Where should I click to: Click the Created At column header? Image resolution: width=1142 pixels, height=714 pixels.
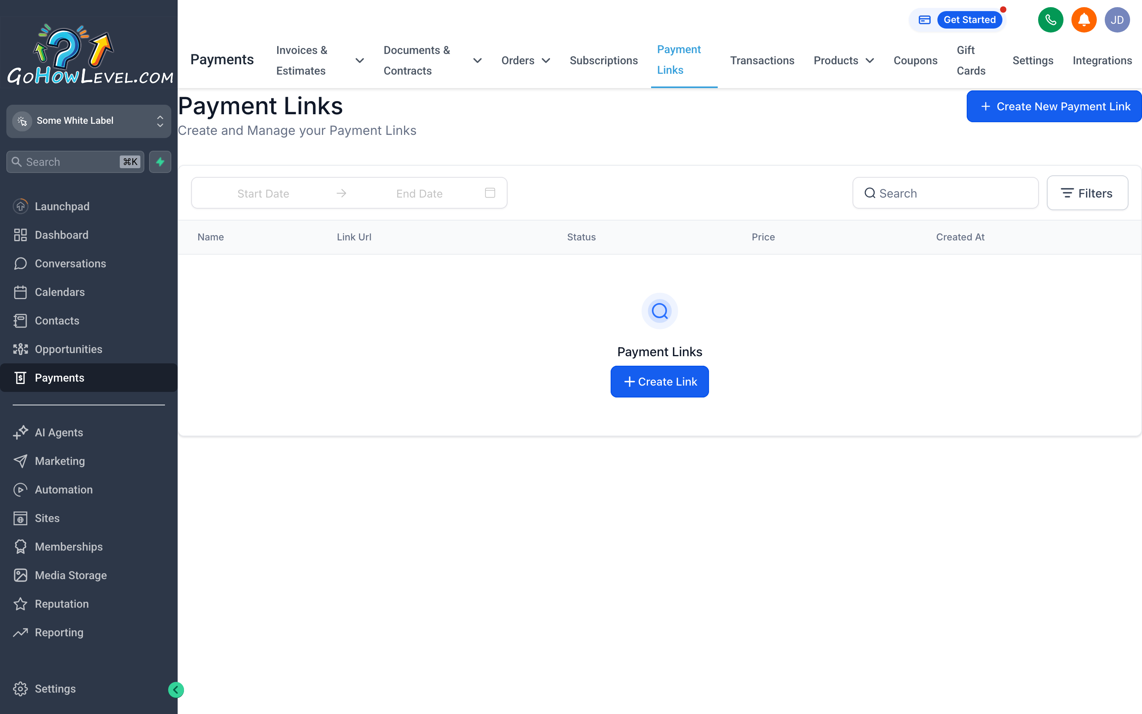pyautogui.click(x=960, y=237)
